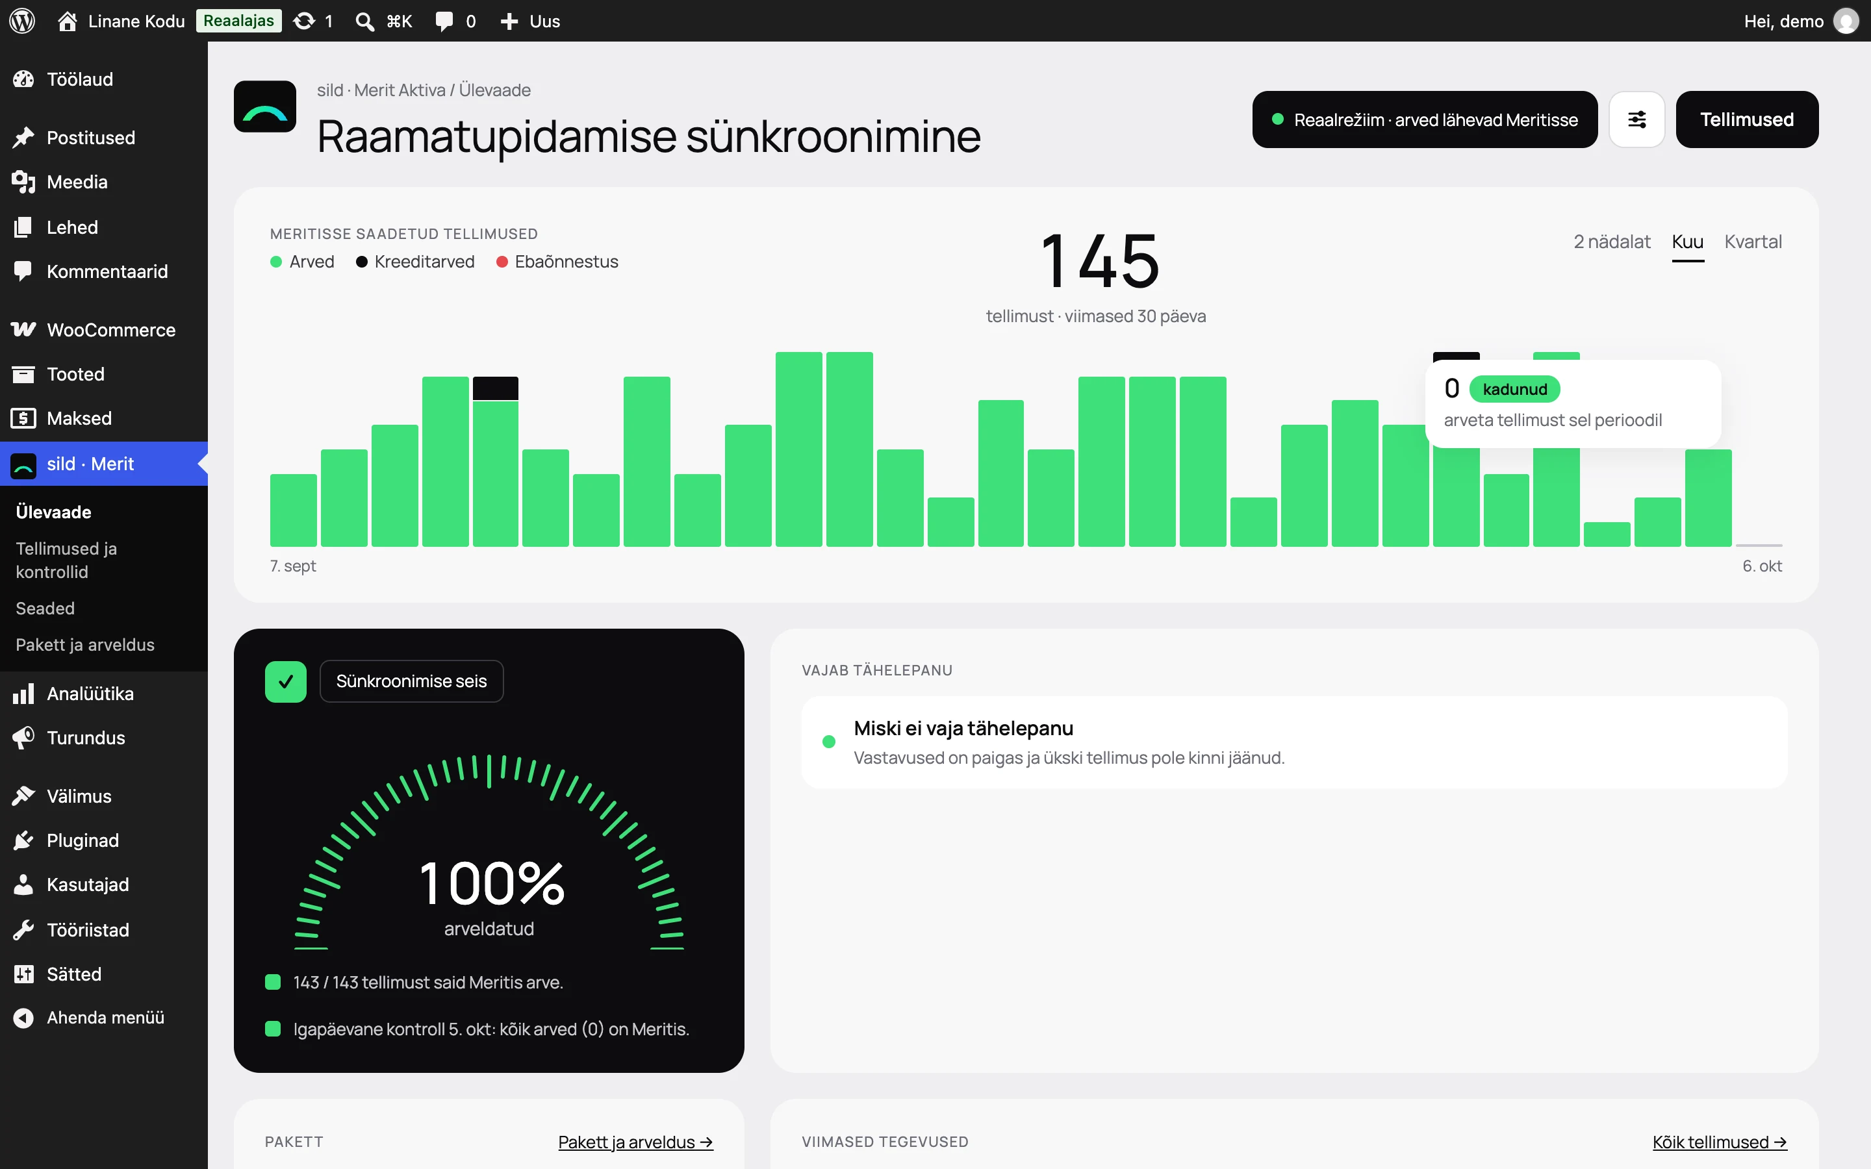The width and height of the screenshot is (1871, 1169).
Task: Open the ⌘K search icon
Action: click(364, 21)
